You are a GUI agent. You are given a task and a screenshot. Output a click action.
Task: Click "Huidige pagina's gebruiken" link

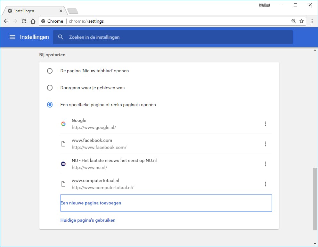pyautogui.click(x=88, y=220)
